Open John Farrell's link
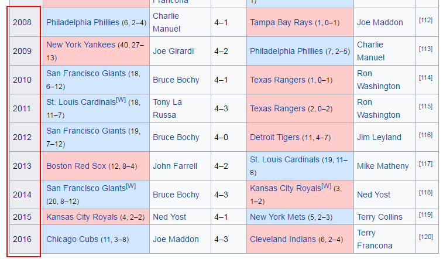 tap(175, 166)
